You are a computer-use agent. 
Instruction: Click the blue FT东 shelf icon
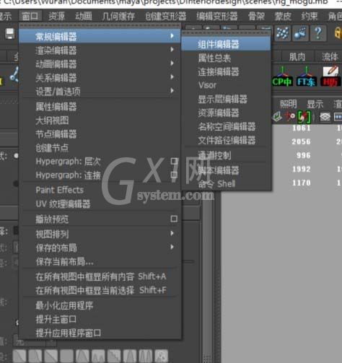pos(306,76)
